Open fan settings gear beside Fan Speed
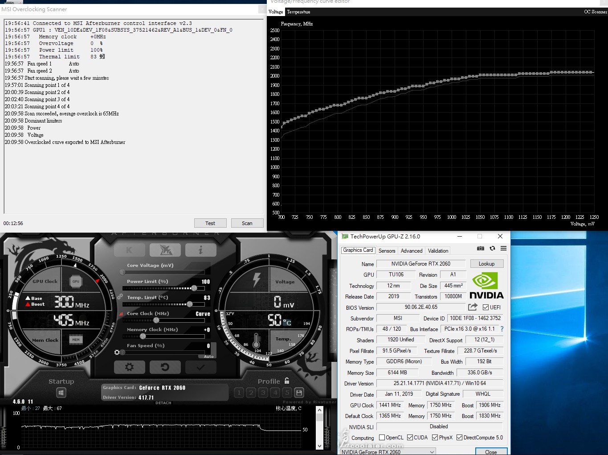608x455 pixels. 117,352
